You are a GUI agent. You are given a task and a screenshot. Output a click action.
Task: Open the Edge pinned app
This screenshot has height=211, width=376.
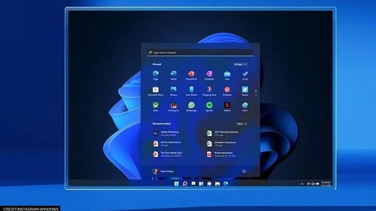coord(156,75)
